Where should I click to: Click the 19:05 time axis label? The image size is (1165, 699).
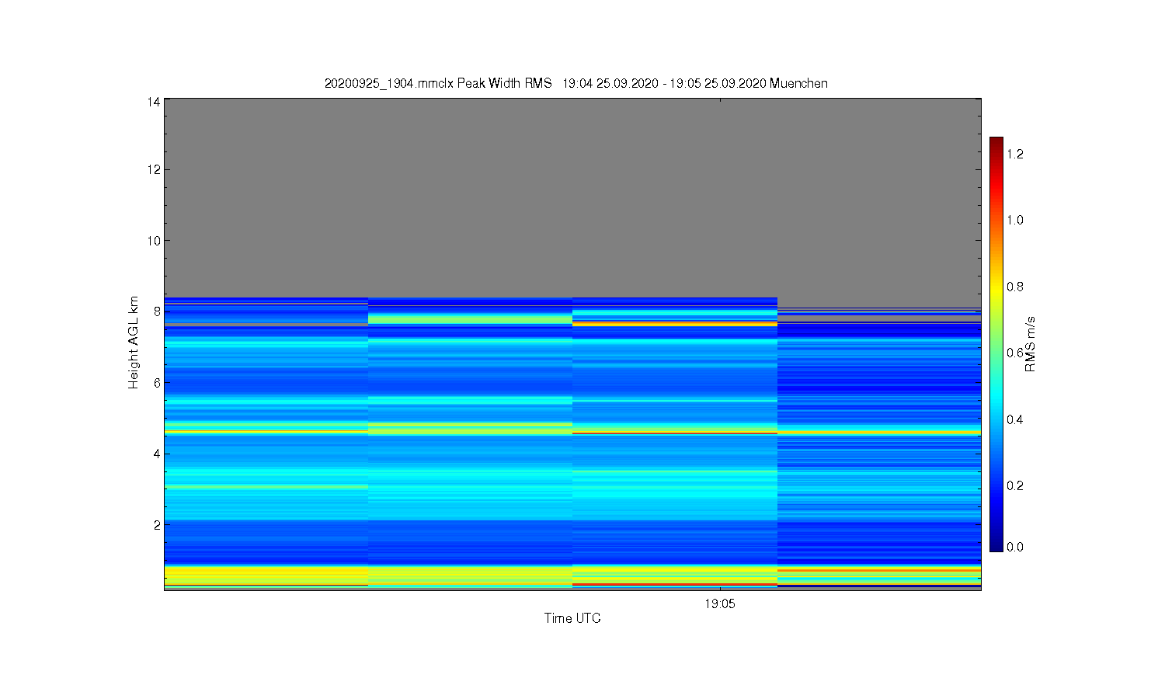[720, 603]
